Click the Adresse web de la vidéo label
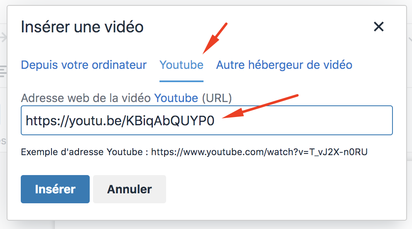The width and height of the screenshot is (412, 229). point(86,98)
